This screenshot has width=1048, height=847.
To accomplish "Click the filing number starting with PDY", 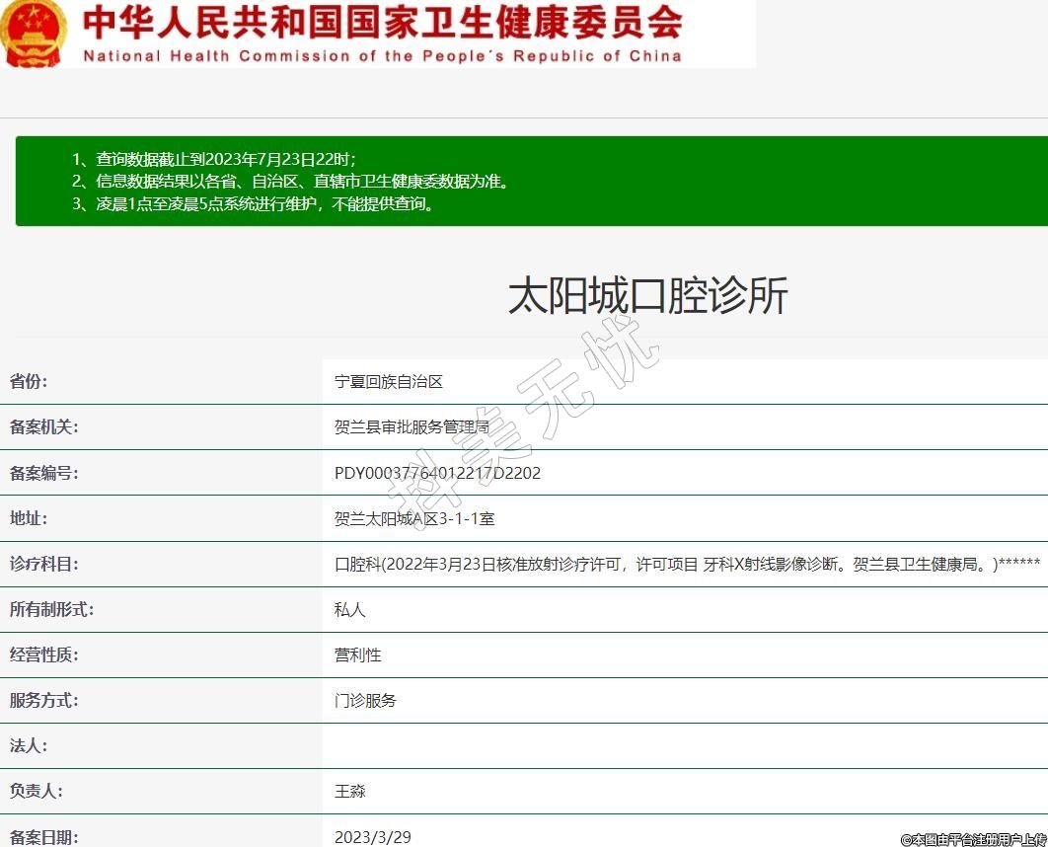I will point(437,473).
